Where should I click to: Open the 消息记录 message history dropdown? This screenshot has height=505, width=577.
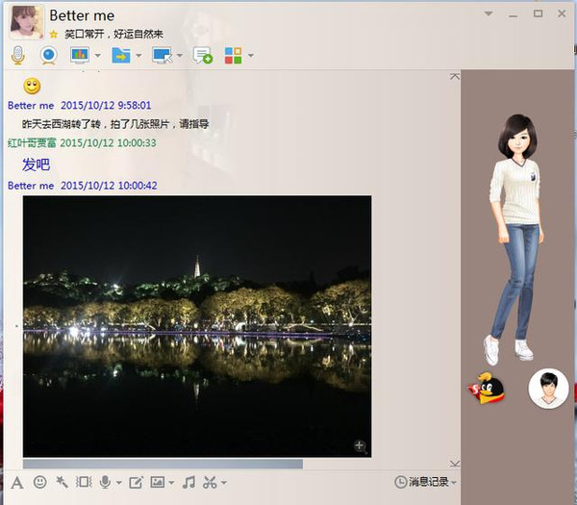click(426, 482)
